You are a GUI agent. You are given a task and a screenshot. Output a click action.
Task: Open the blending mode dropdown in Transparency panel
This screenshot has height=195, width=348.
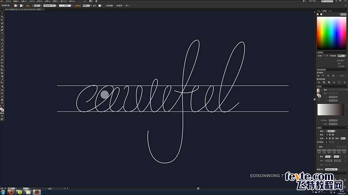(323, 56)
